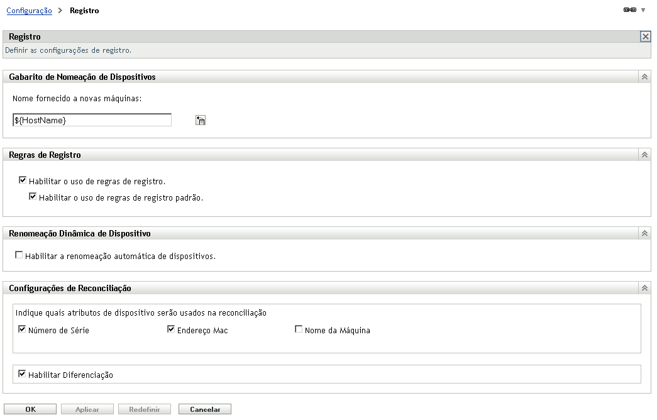Enable automatic device renaming
The image size is (657, 420).
pos(18,255)
